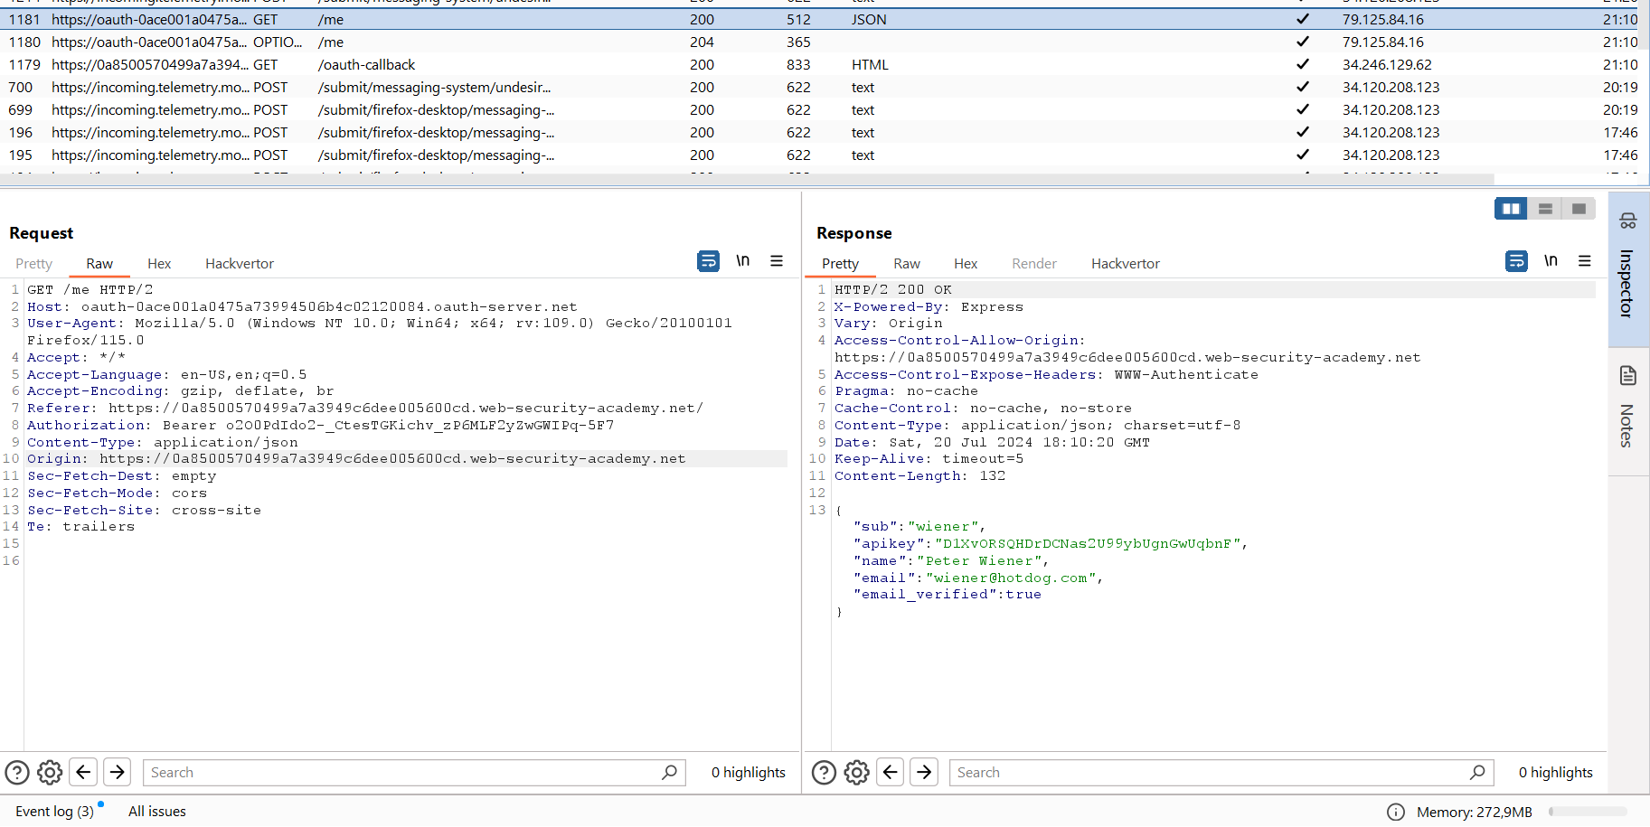Switch Response view to Render tab
Viewport: 1650px width, 827px height.
point(1034,264)
